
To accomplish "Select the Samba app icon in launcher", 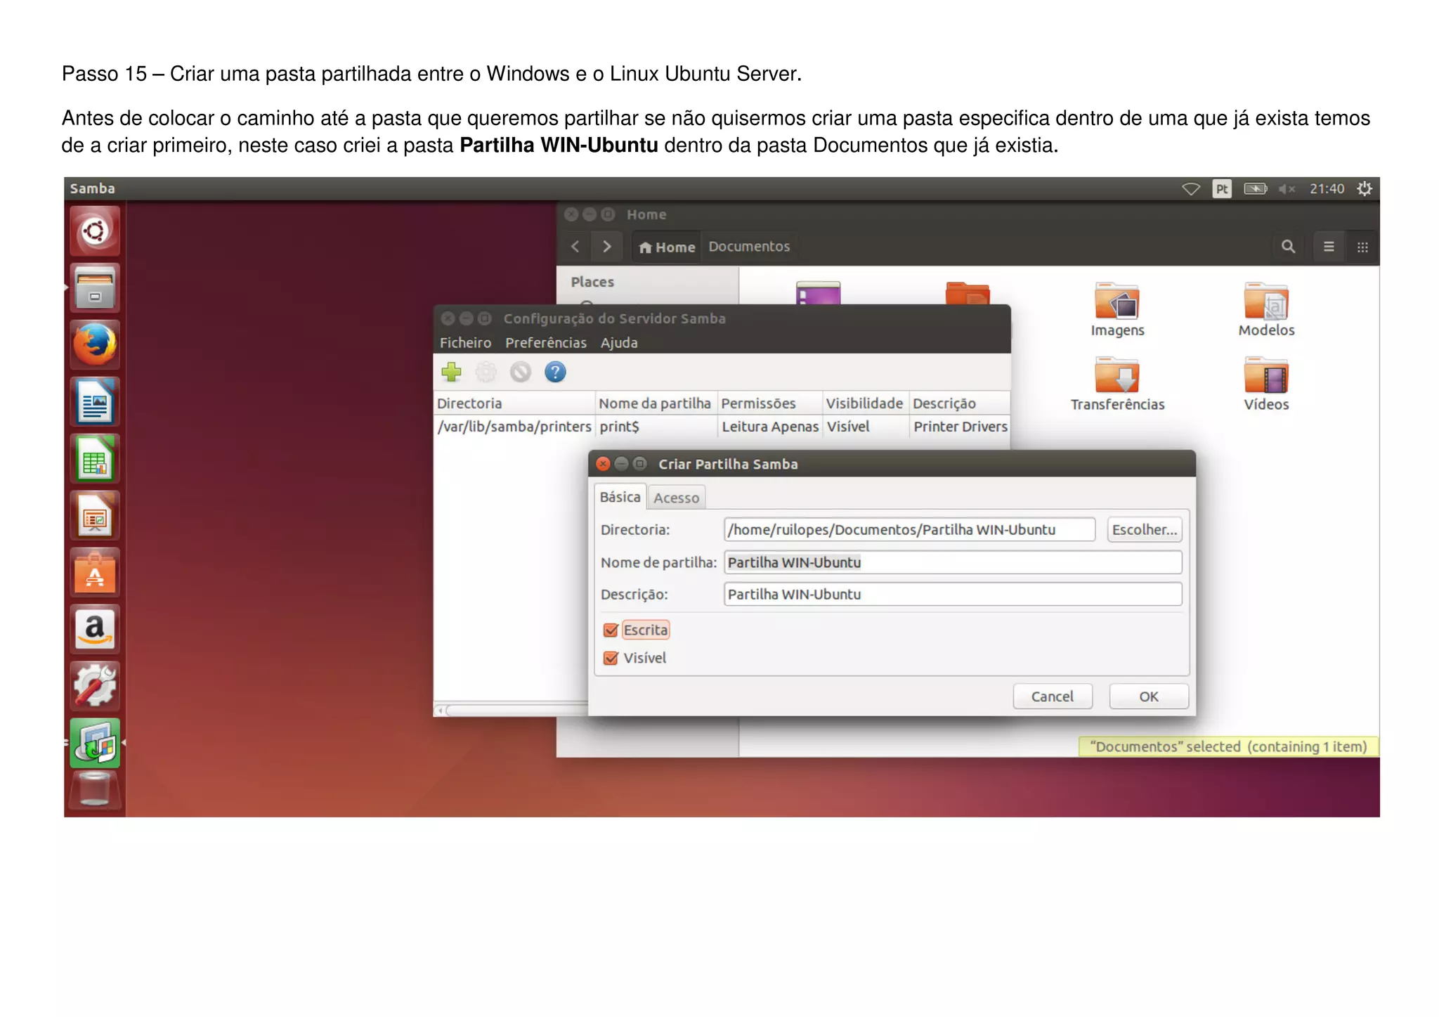I will coord(95,743).
